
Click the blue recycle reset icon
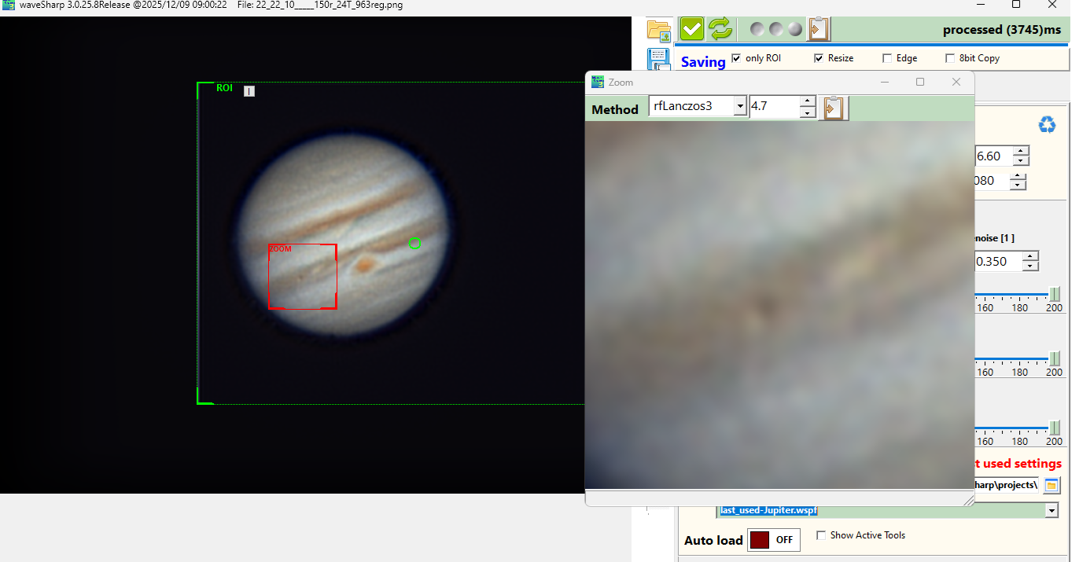tap(1047, 125)
